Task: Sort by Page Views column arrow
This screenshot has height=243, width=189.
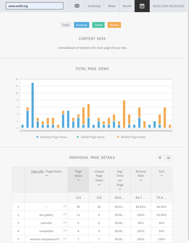Action: click(78, 180)
